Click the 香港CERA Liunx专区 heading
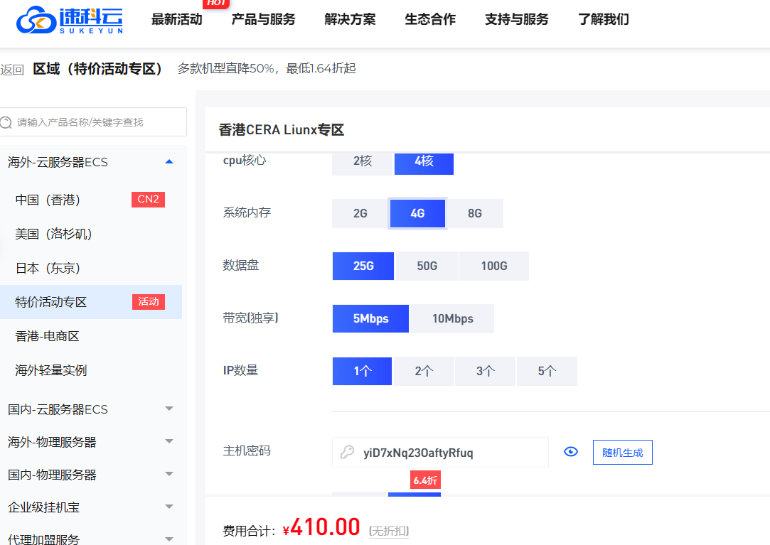Image resolution: width=770 pixels, height=545 pixels. pos(282,130)
